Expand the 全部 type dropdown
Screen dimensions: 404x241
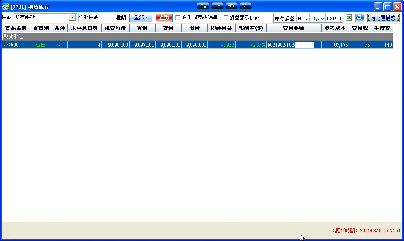point(141,18)
